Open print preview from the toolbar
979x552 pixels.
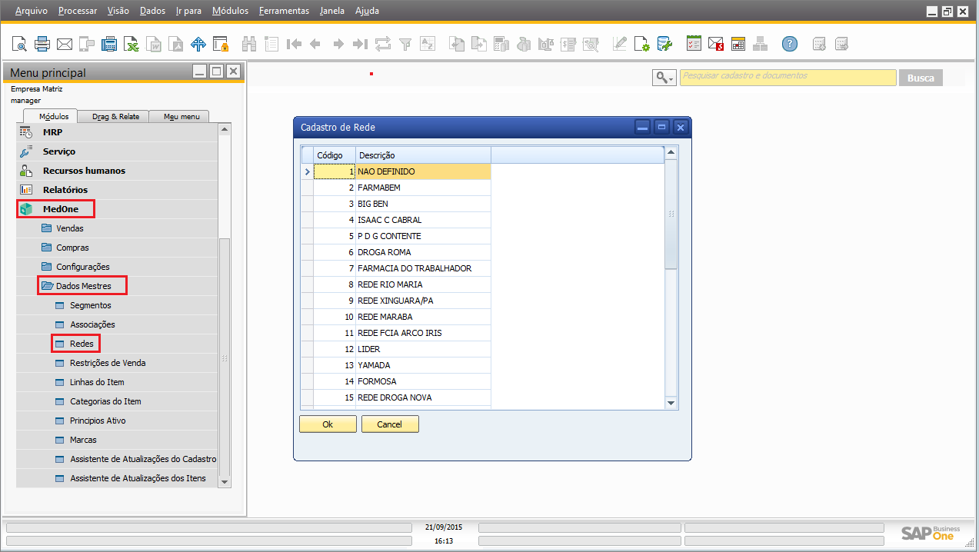click(x=19, y=44)
